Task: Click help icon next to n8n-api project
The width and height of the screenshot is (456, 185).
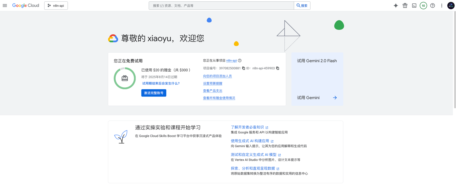Action: [x=240, y=60]
